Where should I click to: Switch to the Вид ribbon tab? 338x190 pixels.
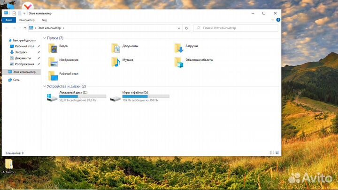click(44, 20)
